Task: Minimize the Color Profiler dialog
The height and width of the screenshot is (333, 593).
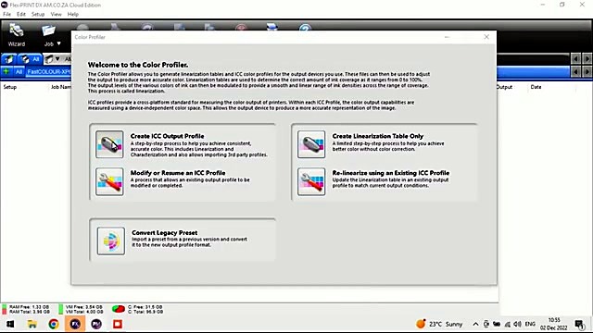Action: pyautogui.click(x=447, y=37)
